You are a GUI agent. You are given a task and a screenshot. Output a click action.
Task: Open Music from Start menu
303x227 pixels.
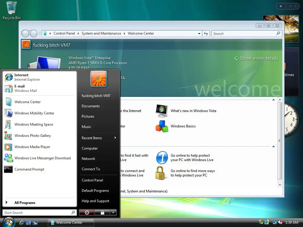pos(99,127)
